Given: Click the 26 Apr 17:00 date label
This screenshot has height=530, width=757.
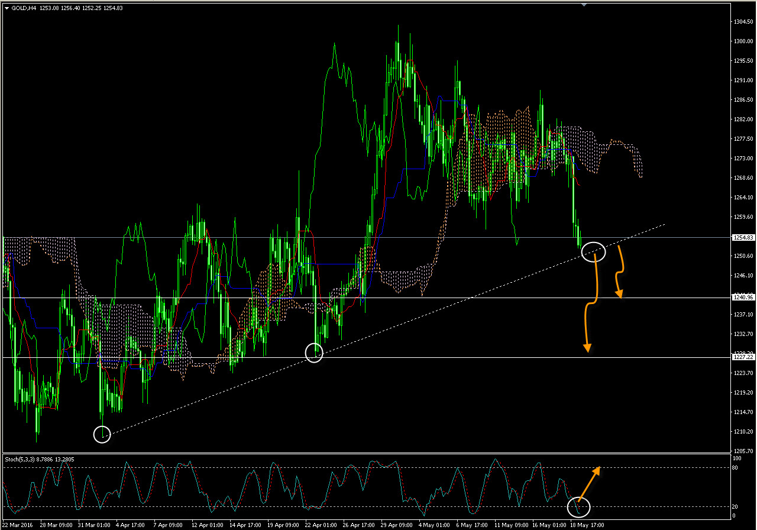Looking at the screenshot, I should 358,525.
